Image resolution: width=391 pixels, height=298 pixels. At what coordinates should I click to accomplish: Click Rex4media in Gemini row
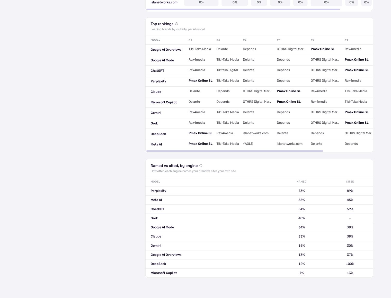pos(197,112)
